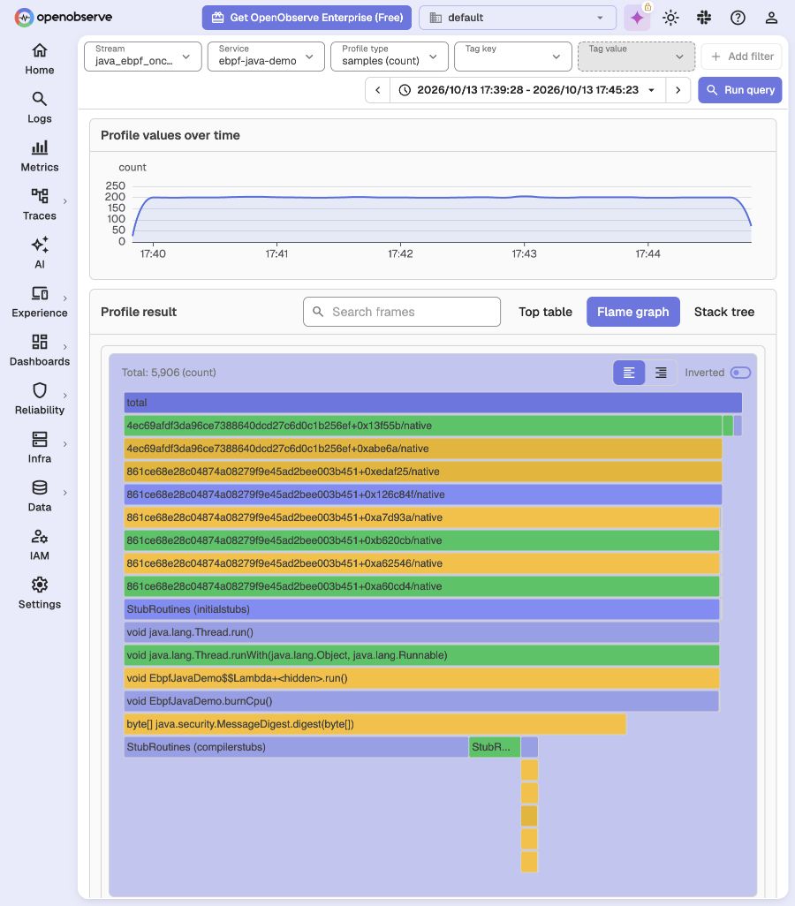795x906 pixels.
Task: Open the default organization dropdown
Action: click(x=518, y=18)
